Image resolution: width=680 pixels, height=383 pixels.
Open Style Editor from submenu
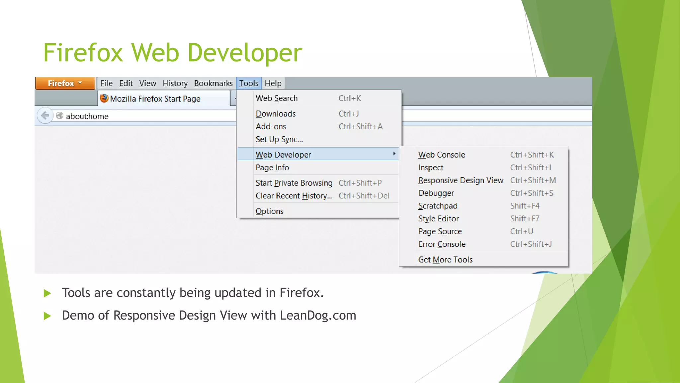[483, 219]
